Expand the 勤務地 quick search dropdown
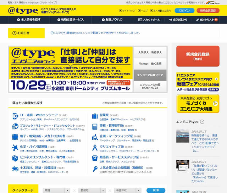The height and width of the screenshot is (193, 227). (x=92, y=190)
